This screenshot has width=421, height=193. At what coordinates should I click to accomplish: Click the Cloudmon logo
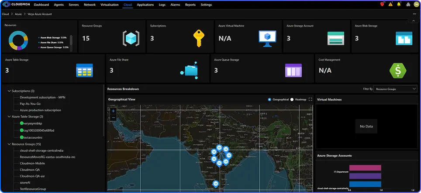click(16, 4)
